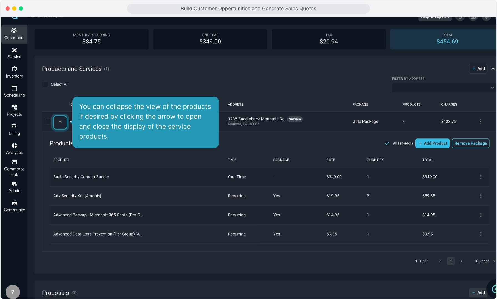Screen dimensions: 497x299
Task: Open the Service section in sidebar
Action: click(14, 53)
